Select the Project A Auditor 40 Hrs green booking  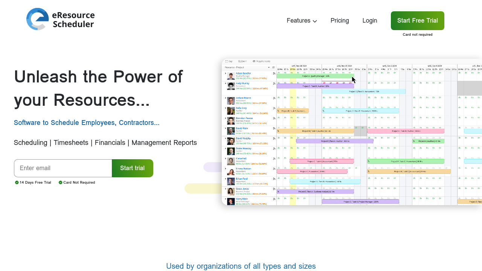pos(428,141)
